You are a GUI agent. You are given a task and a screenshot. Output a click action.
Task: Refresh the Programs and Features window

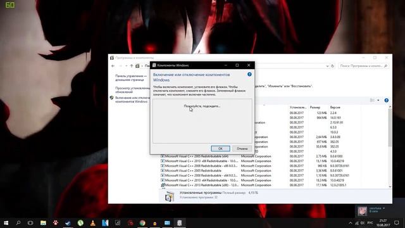tap(332, 66)
